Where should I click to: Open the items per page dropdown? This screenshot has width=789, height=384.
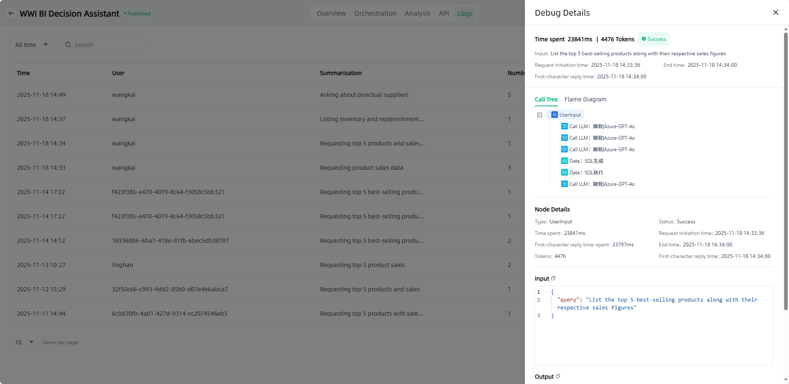click(x=24, y=342)
